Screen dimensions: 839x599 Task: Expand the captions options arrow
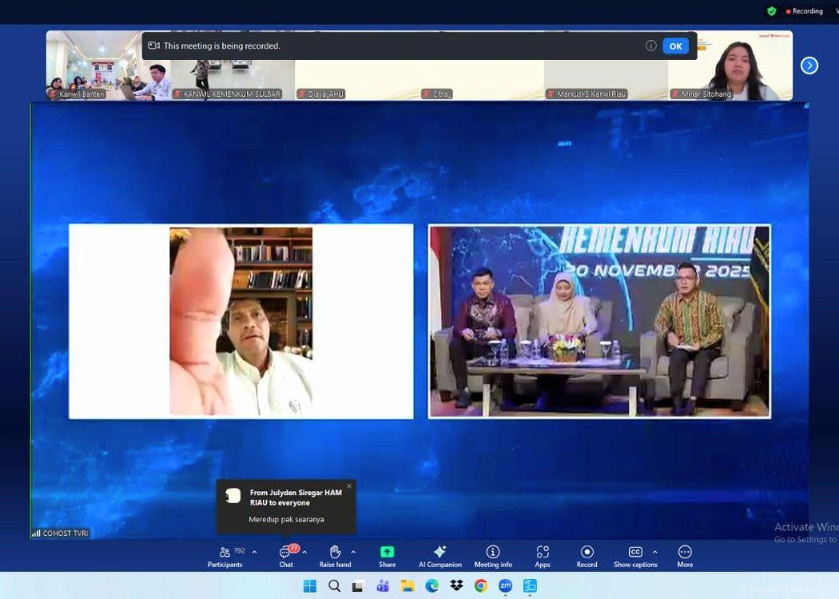click(655, 552)
